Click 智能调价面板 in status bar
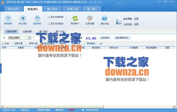This screenshot has width=177, height=112. (44, 110)
